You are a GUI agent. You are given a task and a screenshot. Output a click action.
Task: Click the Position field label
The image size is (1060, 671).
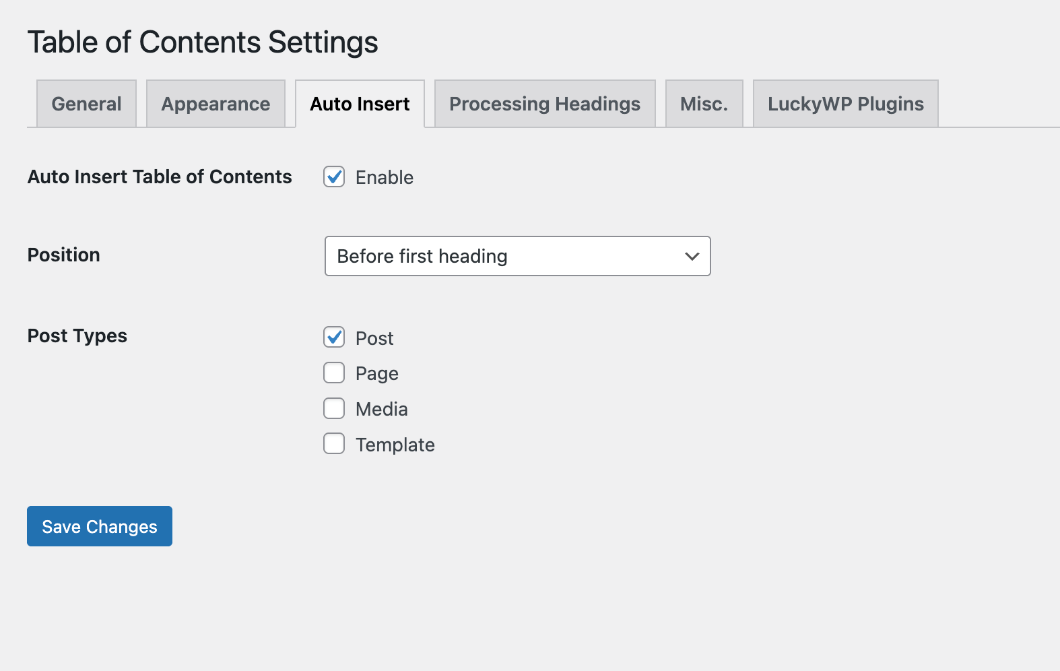[64, 255]
